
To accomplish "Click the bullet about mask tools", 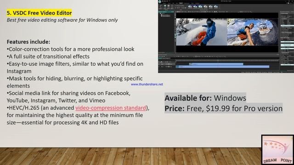I will (74, 82).
